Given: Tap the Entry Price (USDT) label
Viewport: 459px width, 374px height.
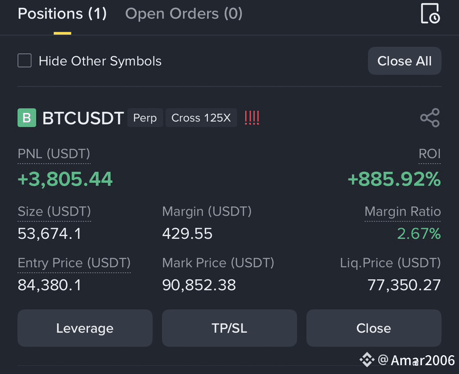Looking at the screenshot, I should point(74,263).
